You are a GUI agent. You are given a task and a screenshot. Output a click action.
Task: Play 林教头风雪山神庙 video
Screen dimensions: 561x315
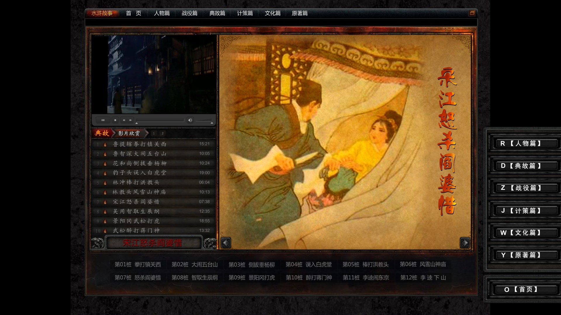pyautogui.click(x=154, y=192)
